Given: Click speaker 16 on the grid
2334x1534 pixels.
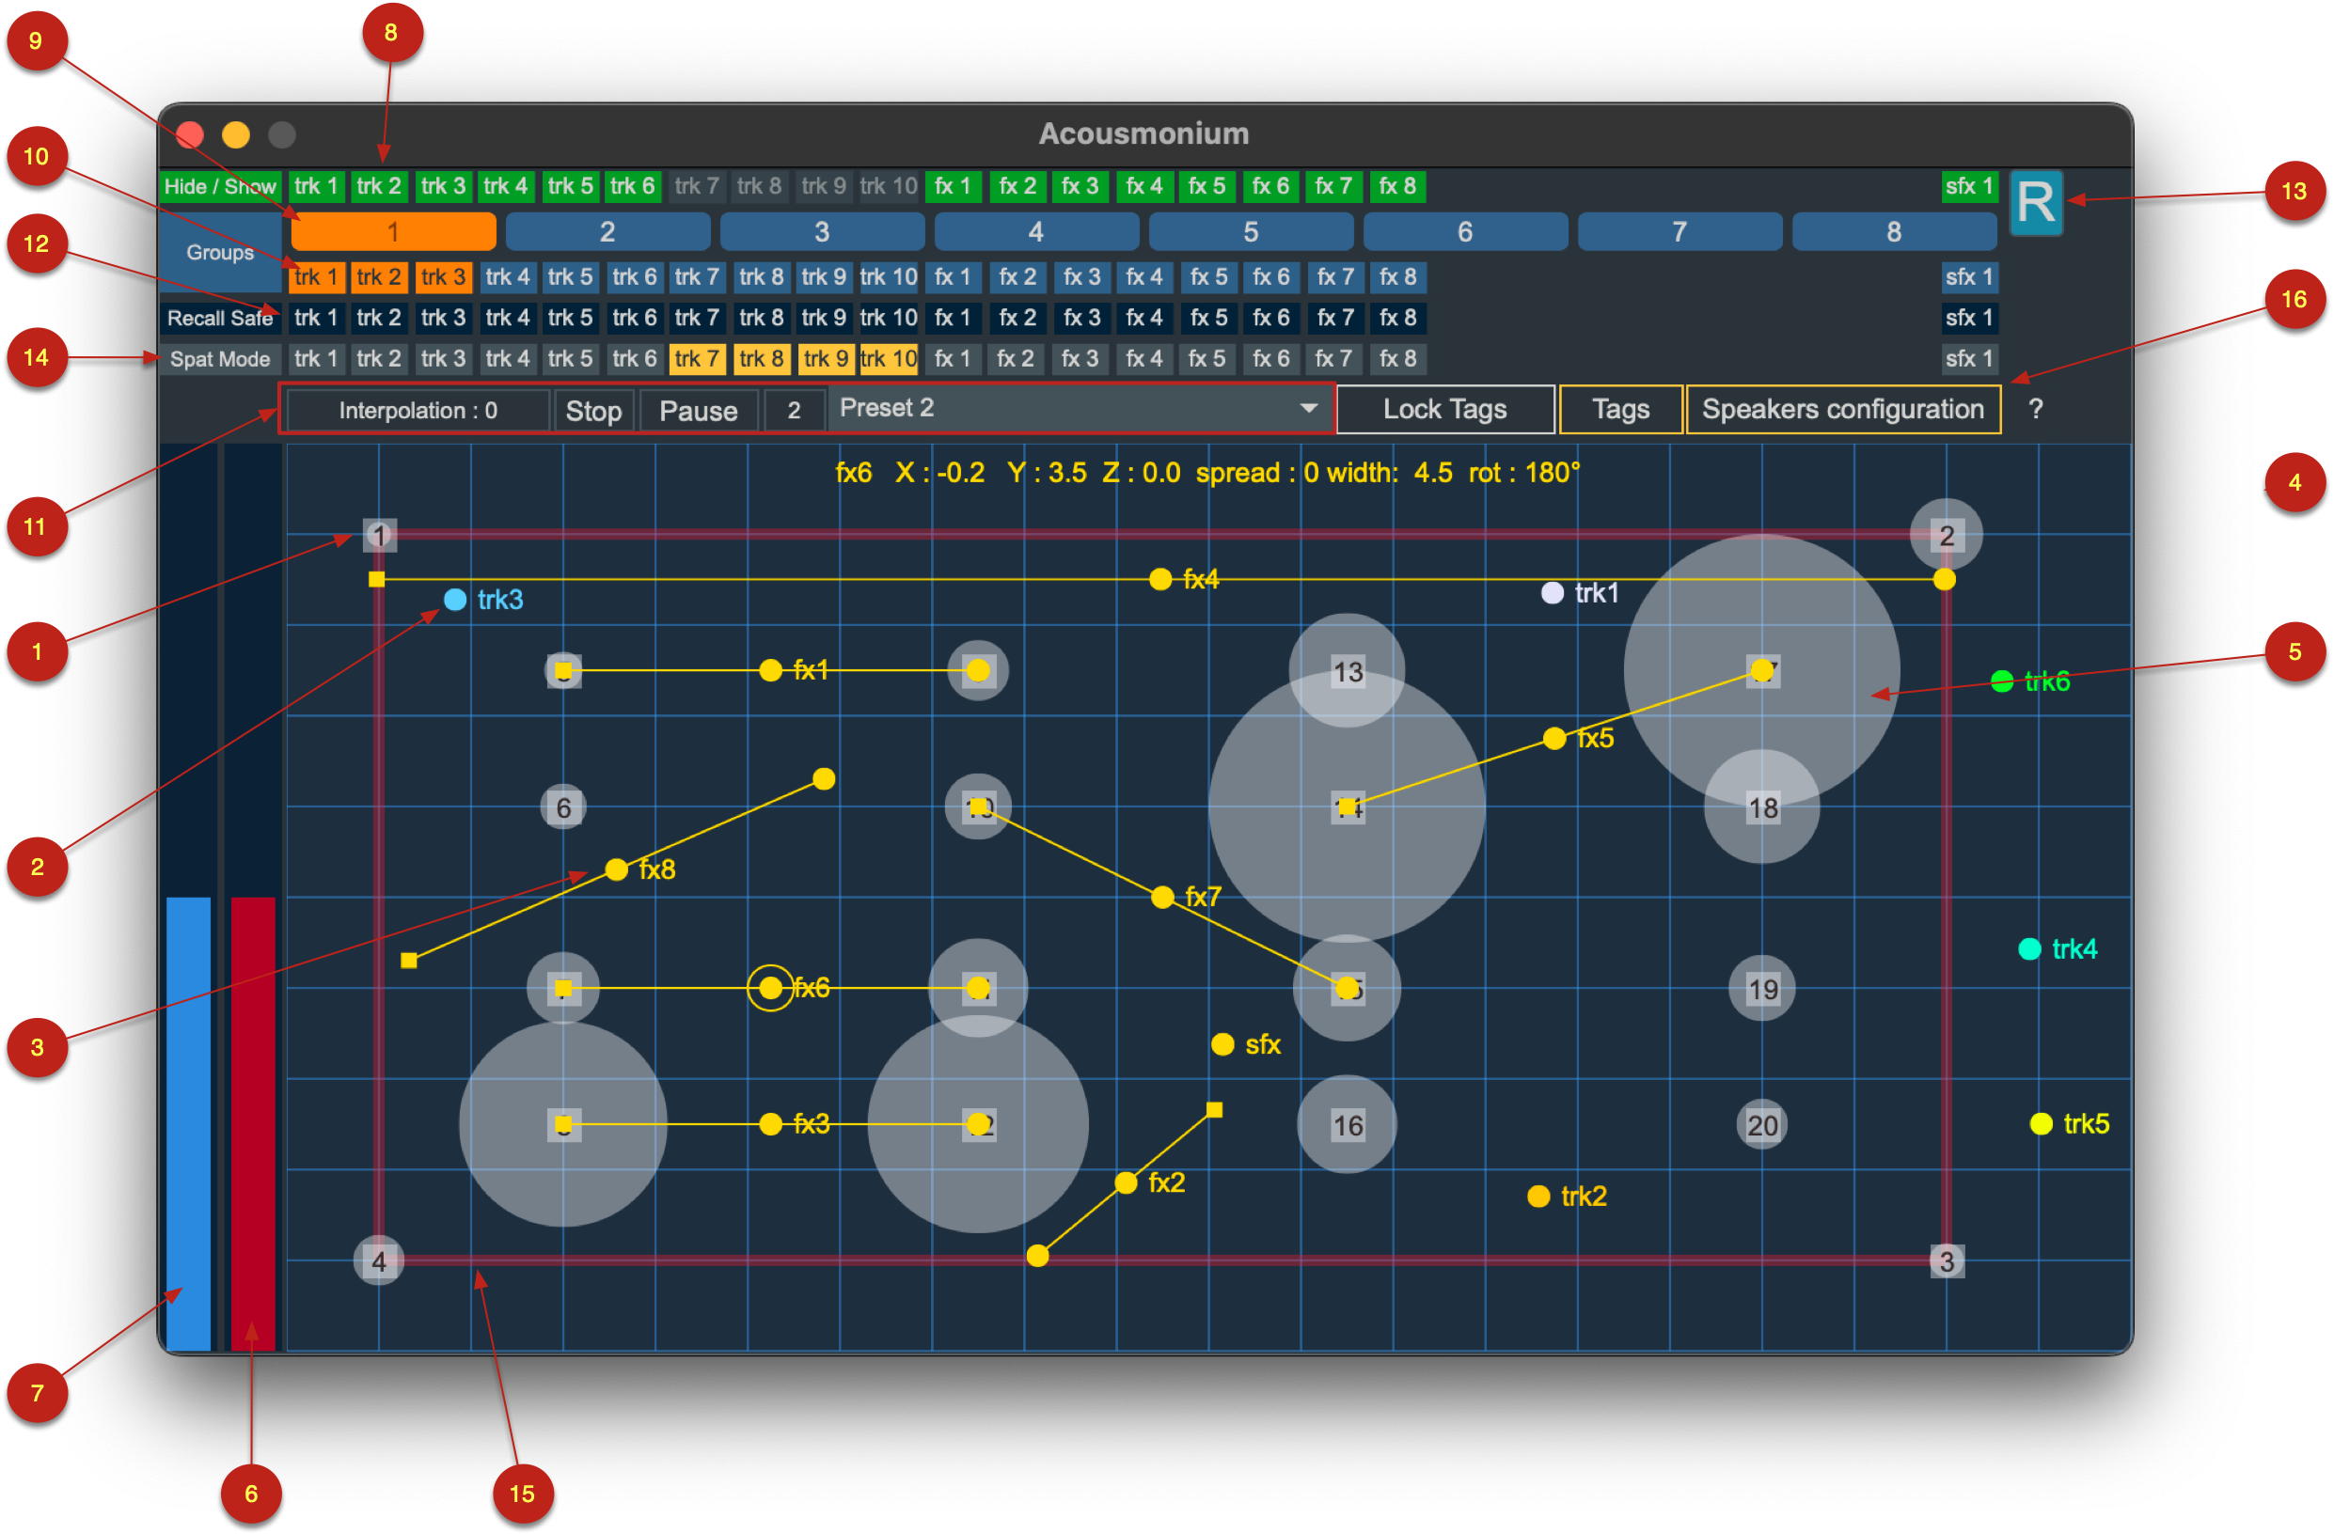Looking at the screenshot, I should click(x=1348, y=1125).
